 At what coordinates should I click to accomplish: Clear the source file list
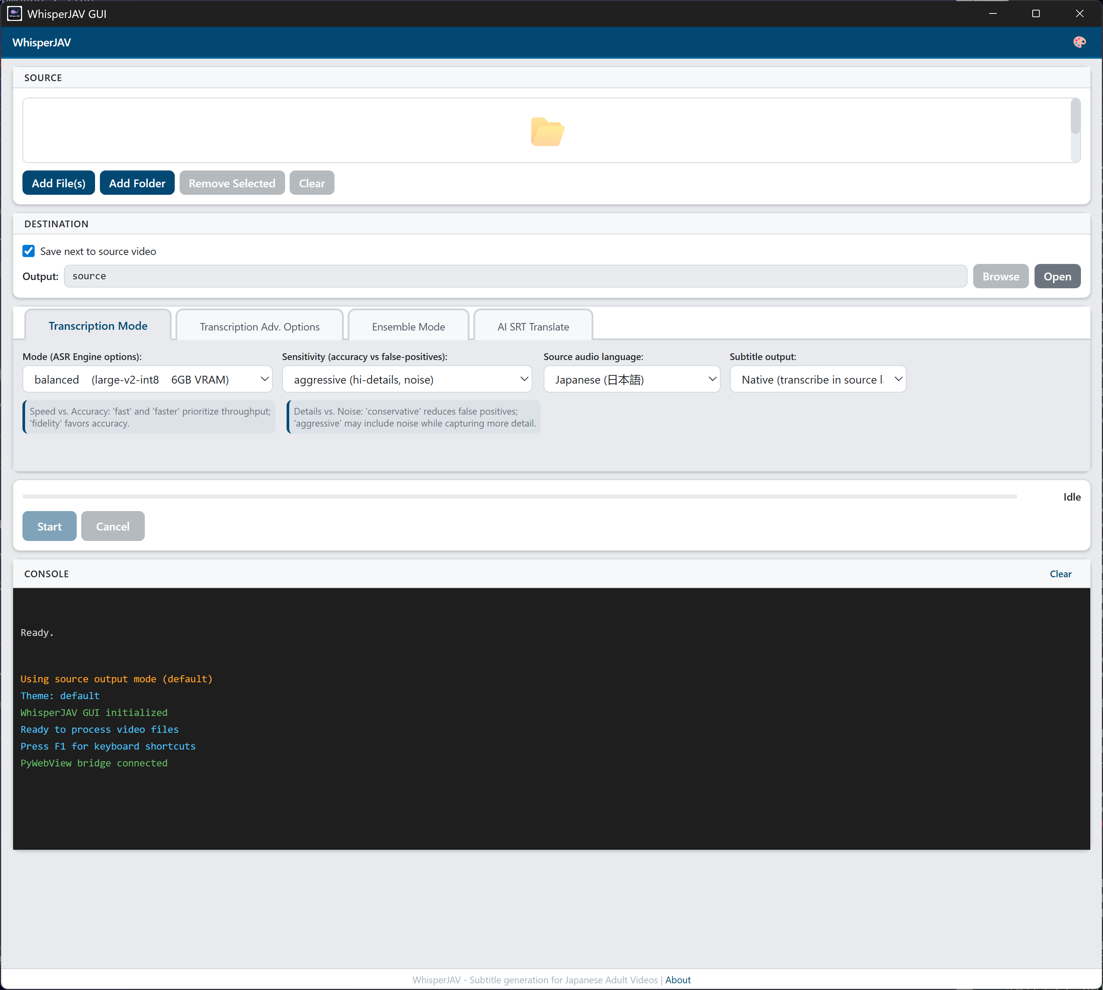click(311, 183)
